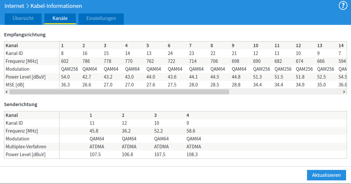Select frequency value 602 in receive table
The width and height of the screenshot is (351, 184).
pos(65,61)
